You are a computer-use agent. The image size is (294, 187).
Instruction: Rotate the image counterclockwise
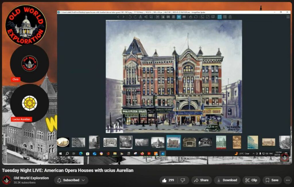pyautogui.click(x=130, y=17)
